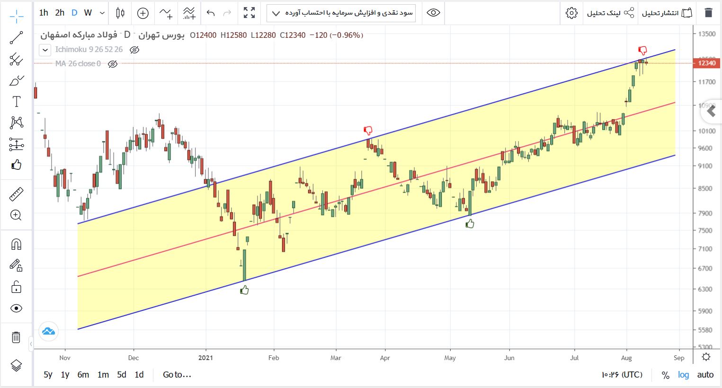Select the brush drawing tool
The width and height of the screenshot is (722, 388).
[x=16, y=80]
